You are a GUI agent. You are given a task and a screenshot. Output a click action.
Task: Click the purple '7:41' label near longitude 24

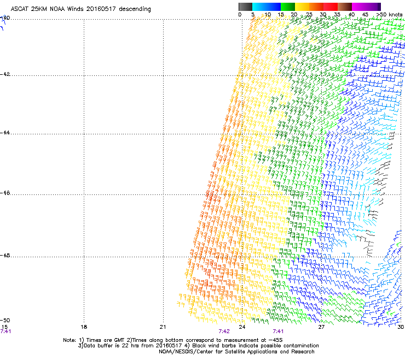click(278, 332)
